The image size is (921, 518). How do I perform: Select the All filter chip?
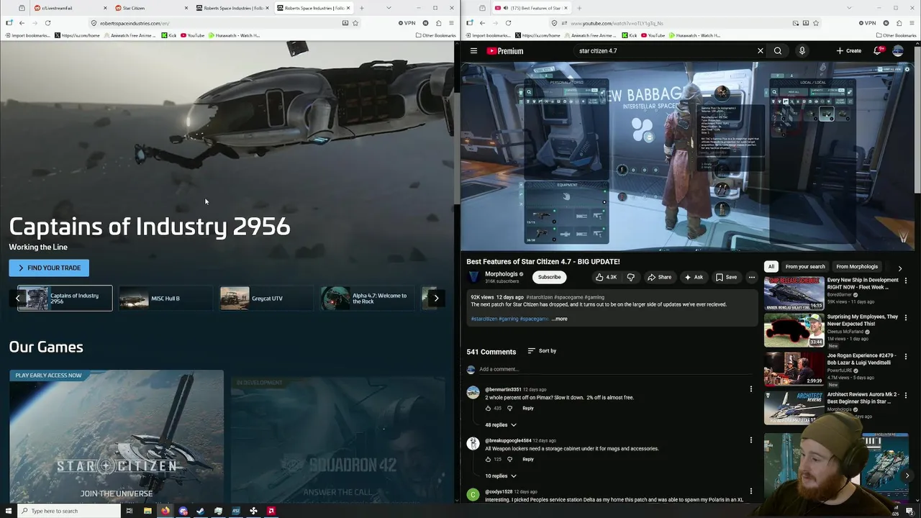point(771,267)
